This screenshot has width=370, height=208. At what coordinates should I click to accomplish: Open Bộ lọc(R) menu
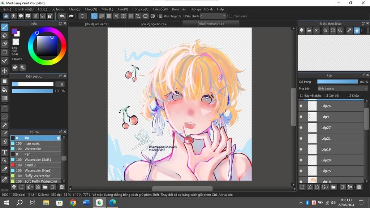(x=58, y=9)
